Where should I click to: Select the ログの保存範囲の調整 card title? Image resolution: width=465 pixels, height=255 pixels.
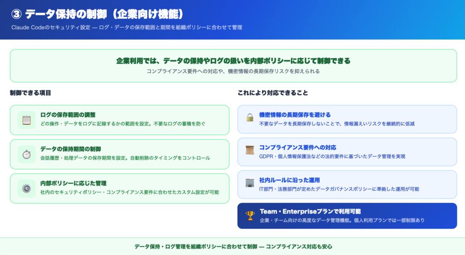coord(68,115)
